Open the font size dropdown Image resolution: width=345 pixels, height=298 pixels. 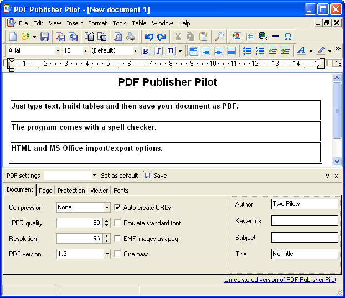pyautogui.click(x=85, y=51)
